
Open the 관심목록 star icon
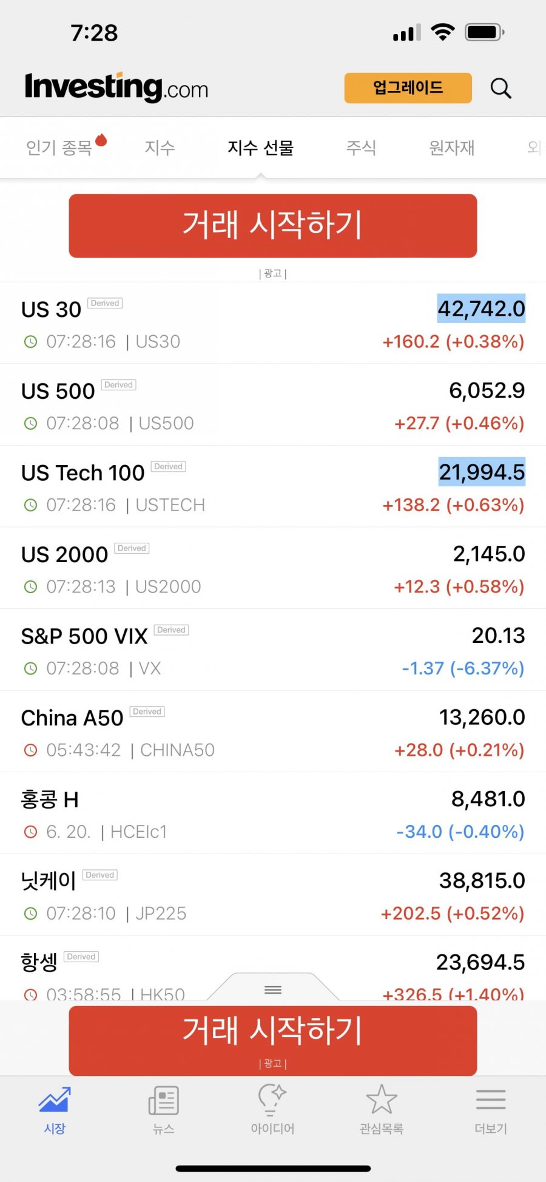(382, 1099)
